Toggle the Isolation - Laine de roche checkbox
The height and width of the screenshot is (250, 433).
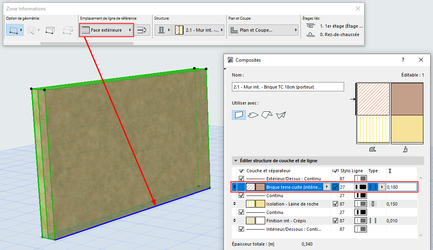336,204
